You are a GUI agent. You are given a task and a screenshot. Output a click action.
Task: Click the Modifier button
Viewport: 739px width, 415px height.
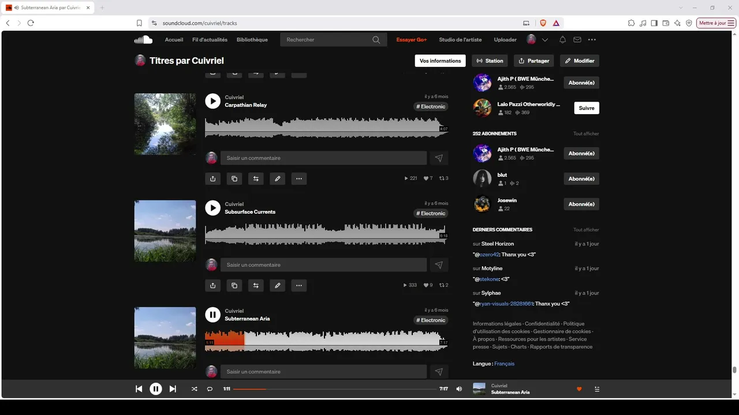click(x=580, y=61)
